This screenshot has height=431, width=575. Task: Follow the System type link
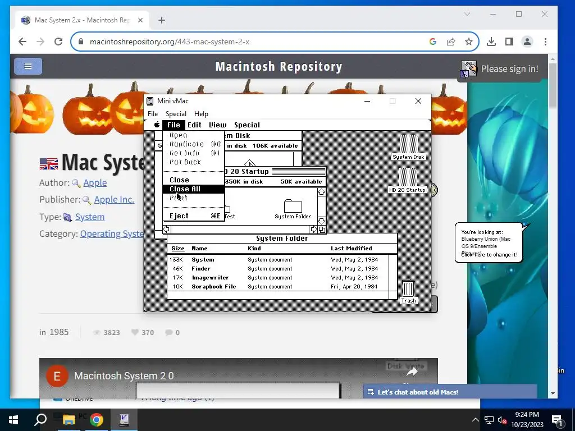[90, 217]
